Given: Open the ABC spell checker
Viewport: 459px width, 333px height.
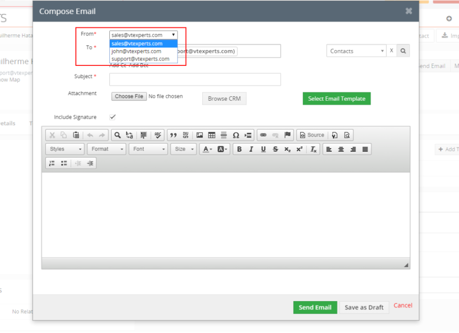Looking at the screenshot, I should [x=158, y=135].
